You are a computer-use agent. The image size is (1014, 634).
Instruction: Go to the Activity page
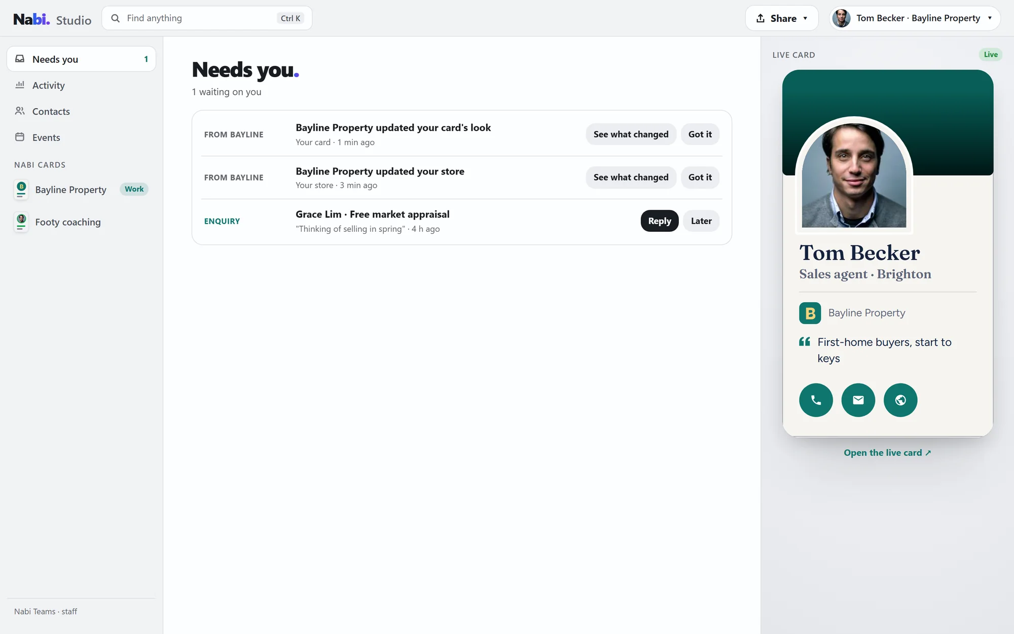pyautogui.click(x=81, y=85)
